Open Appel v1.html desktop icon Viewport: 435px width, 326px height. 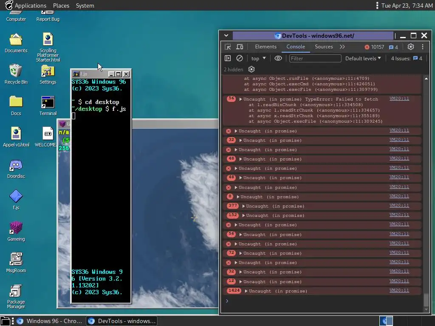pyautogui.click(x=16, y=137)
